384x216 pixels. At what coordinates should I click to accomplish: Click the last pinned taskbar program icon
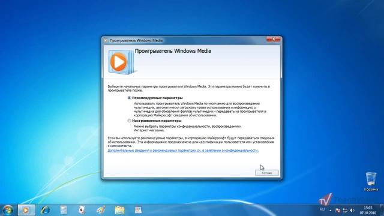[138, 210]
